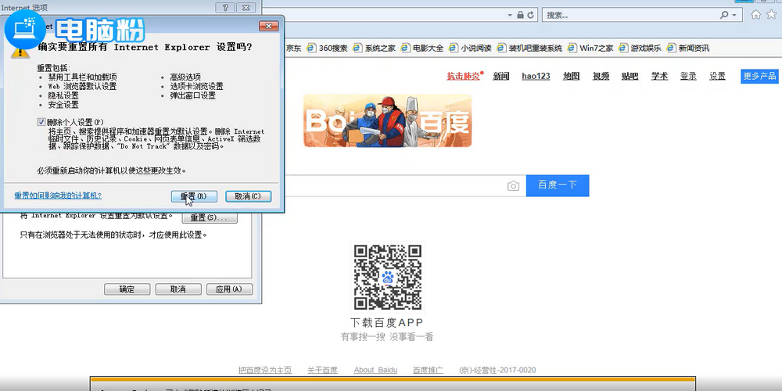The image size is (782, 391).
Task: Click 取消 in Internet Options window
Action: pos(178,289)
